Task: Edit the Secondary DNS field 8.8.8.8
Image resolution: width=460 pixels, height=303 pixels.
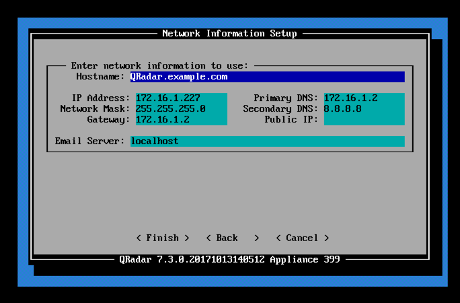Action: [x=365, y=109]
